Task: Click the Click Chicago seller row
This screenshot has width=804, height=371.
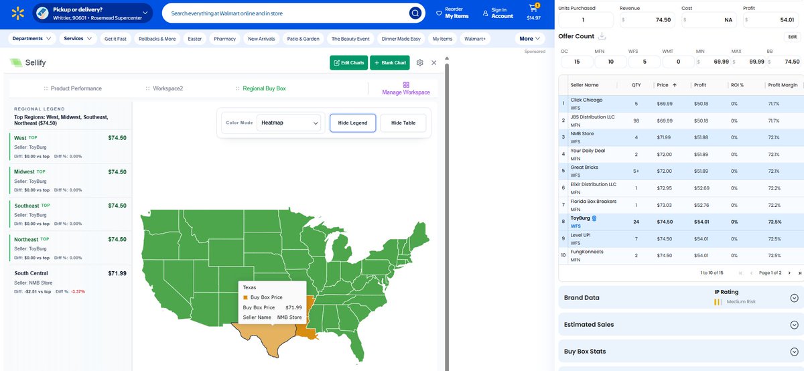Action: point(681,104)
